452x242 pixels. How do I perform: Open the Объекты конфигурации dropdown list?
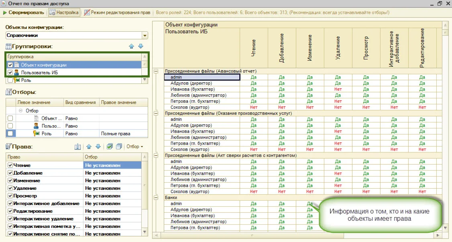145,35
